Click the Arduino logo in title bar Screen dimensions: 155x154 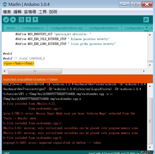click(5, 4)
